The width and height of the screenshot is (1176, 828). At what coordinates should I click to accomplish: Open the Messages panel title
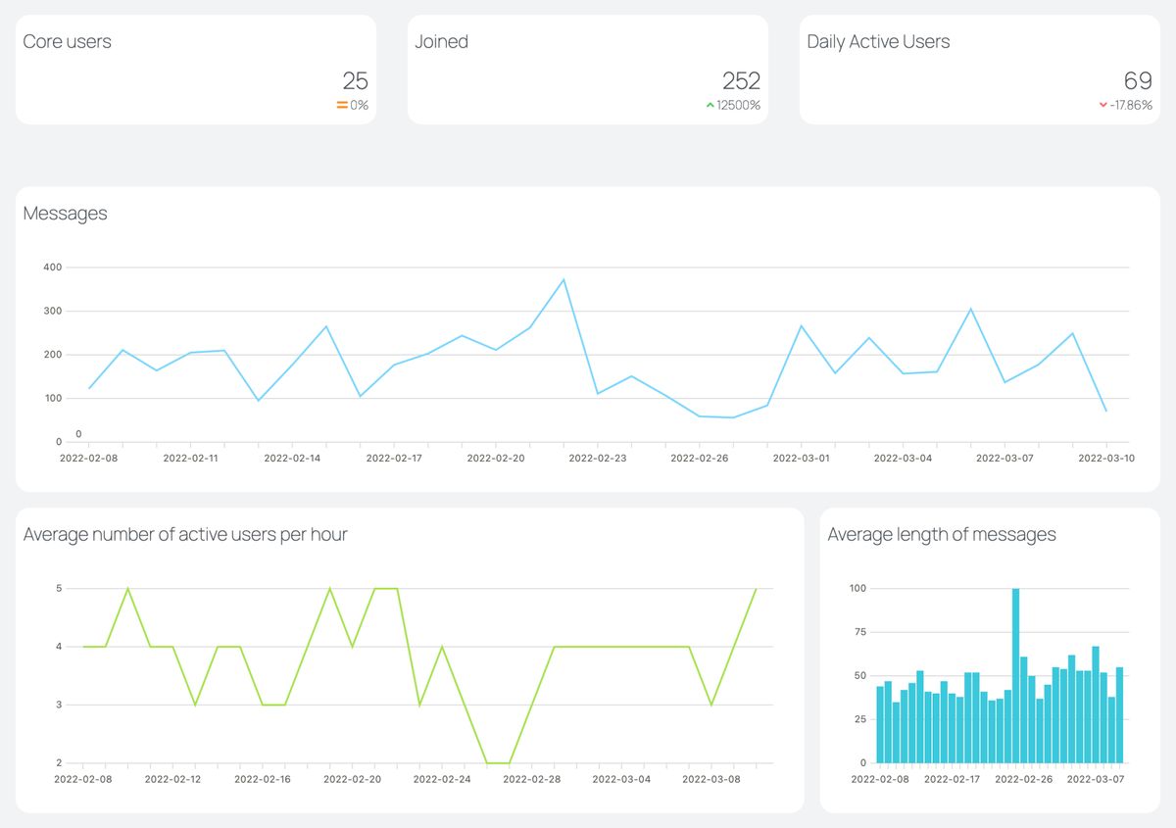coord(65,214)
